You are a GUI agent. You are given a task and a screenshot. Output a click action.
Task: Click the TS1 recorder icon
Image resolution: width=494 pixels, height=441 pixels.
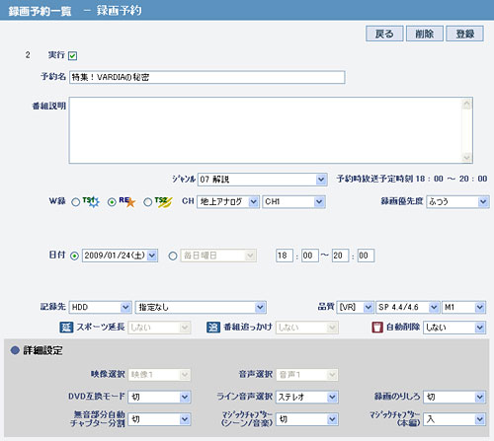coord(91,201)
